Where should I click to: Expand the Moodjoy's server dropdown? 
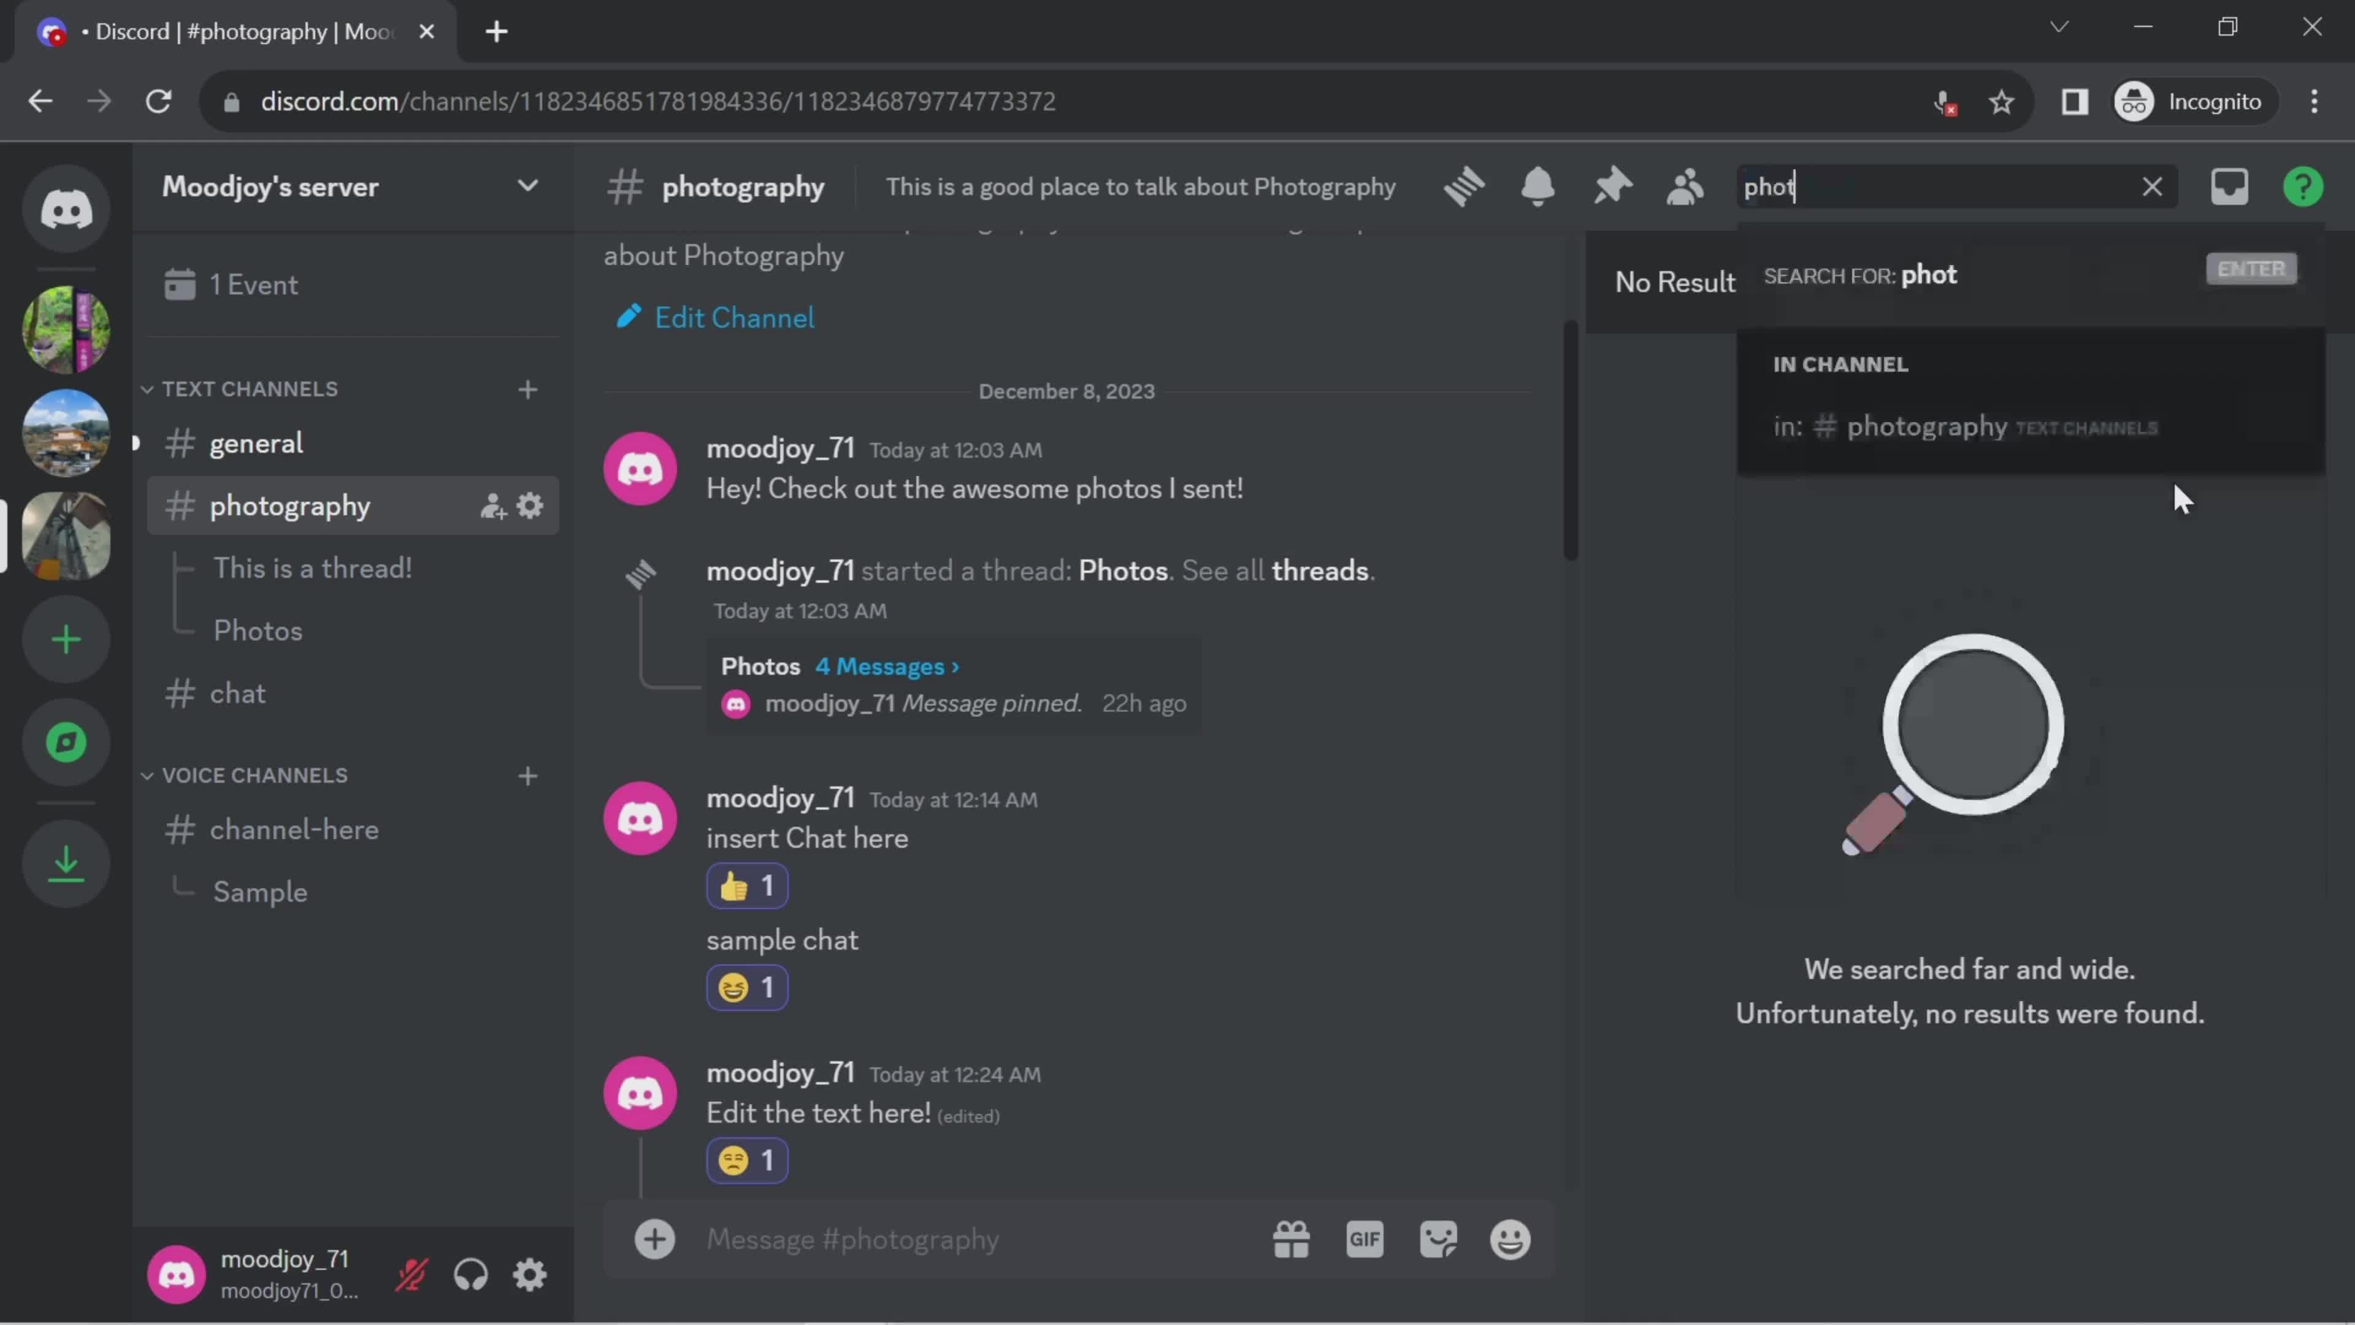coord(529,186)
